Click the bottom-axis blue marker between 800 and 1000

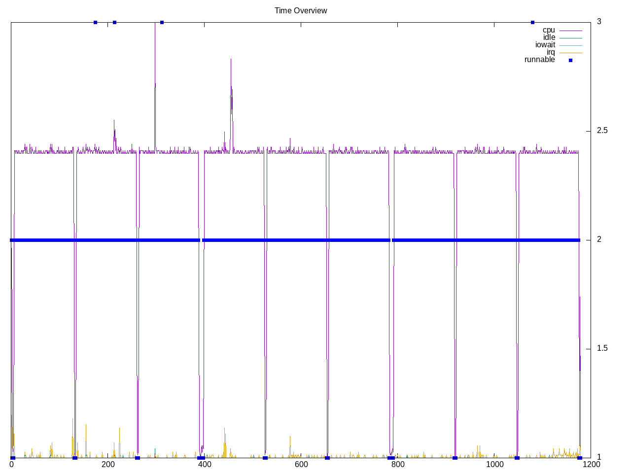[455, 458]
